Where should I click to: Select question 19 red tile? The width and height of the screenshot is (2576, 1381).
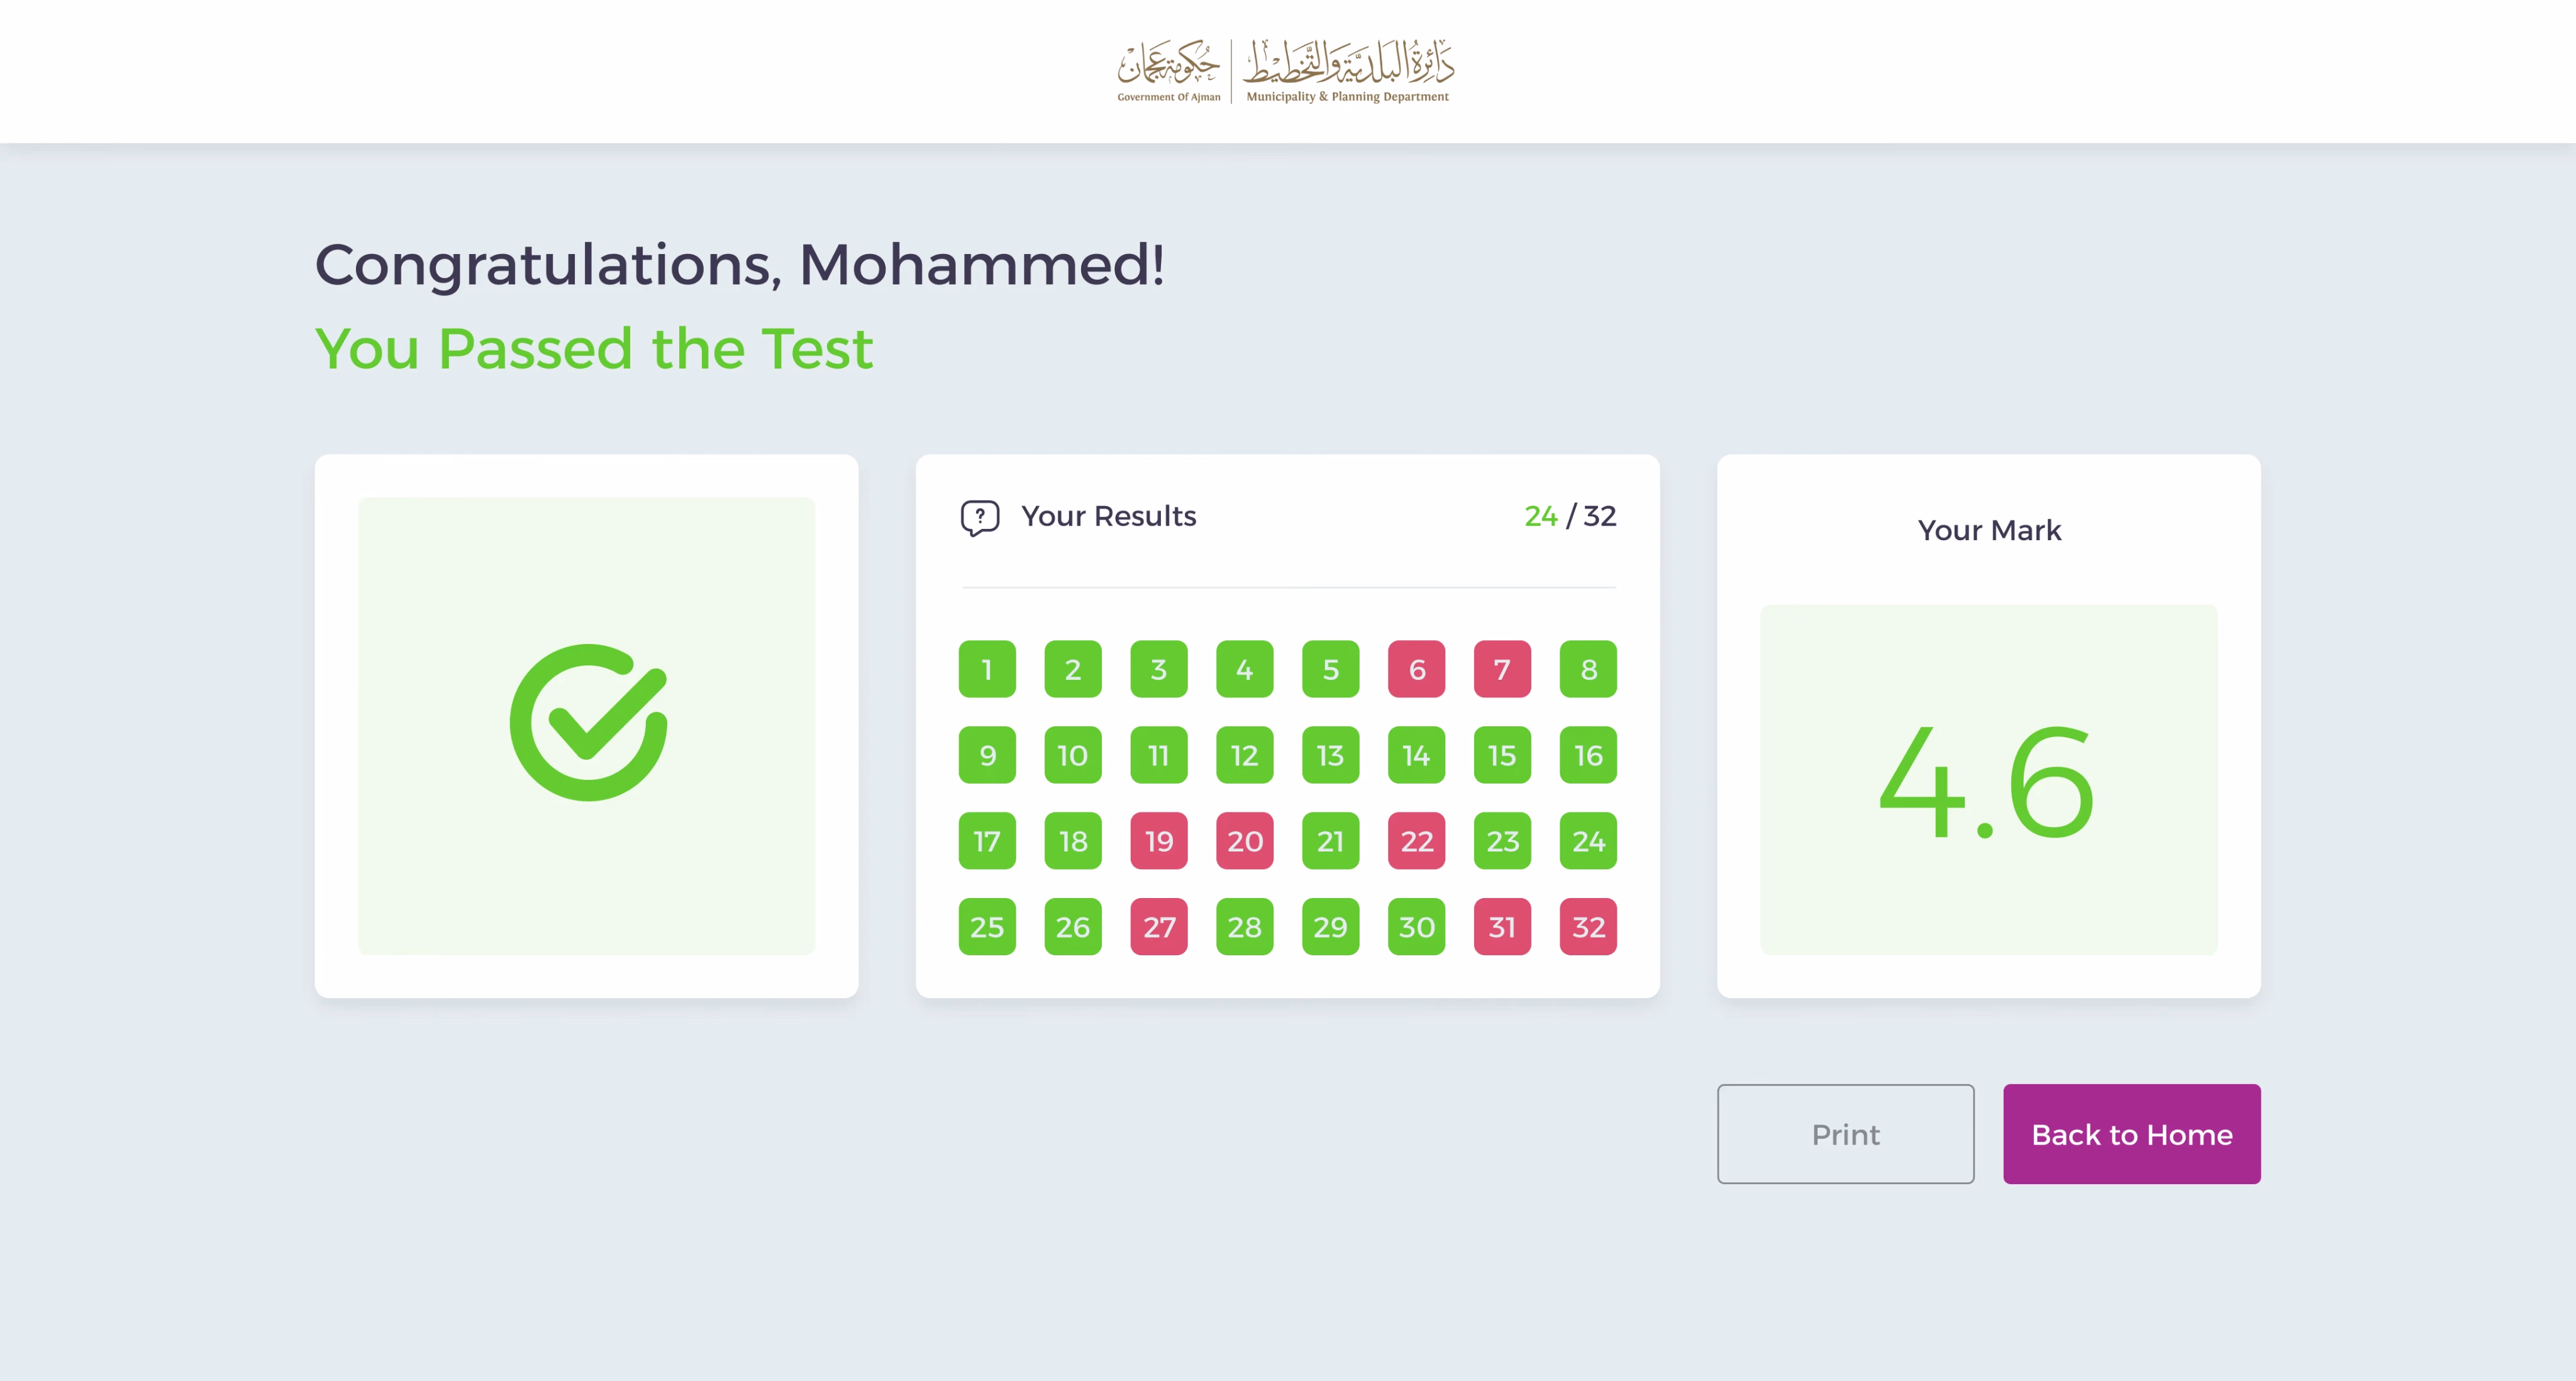(x=1159, y=841)
